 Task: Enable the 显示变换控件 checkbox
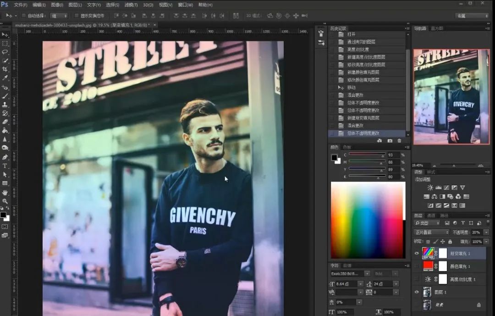click(x=77, y=16)
